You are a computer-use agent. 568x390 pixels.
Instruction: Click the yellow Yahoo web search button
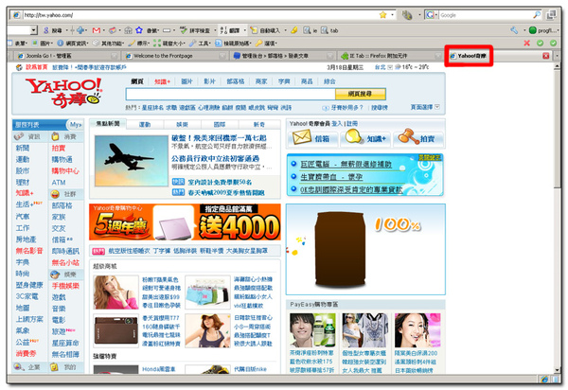pos(360,94)
